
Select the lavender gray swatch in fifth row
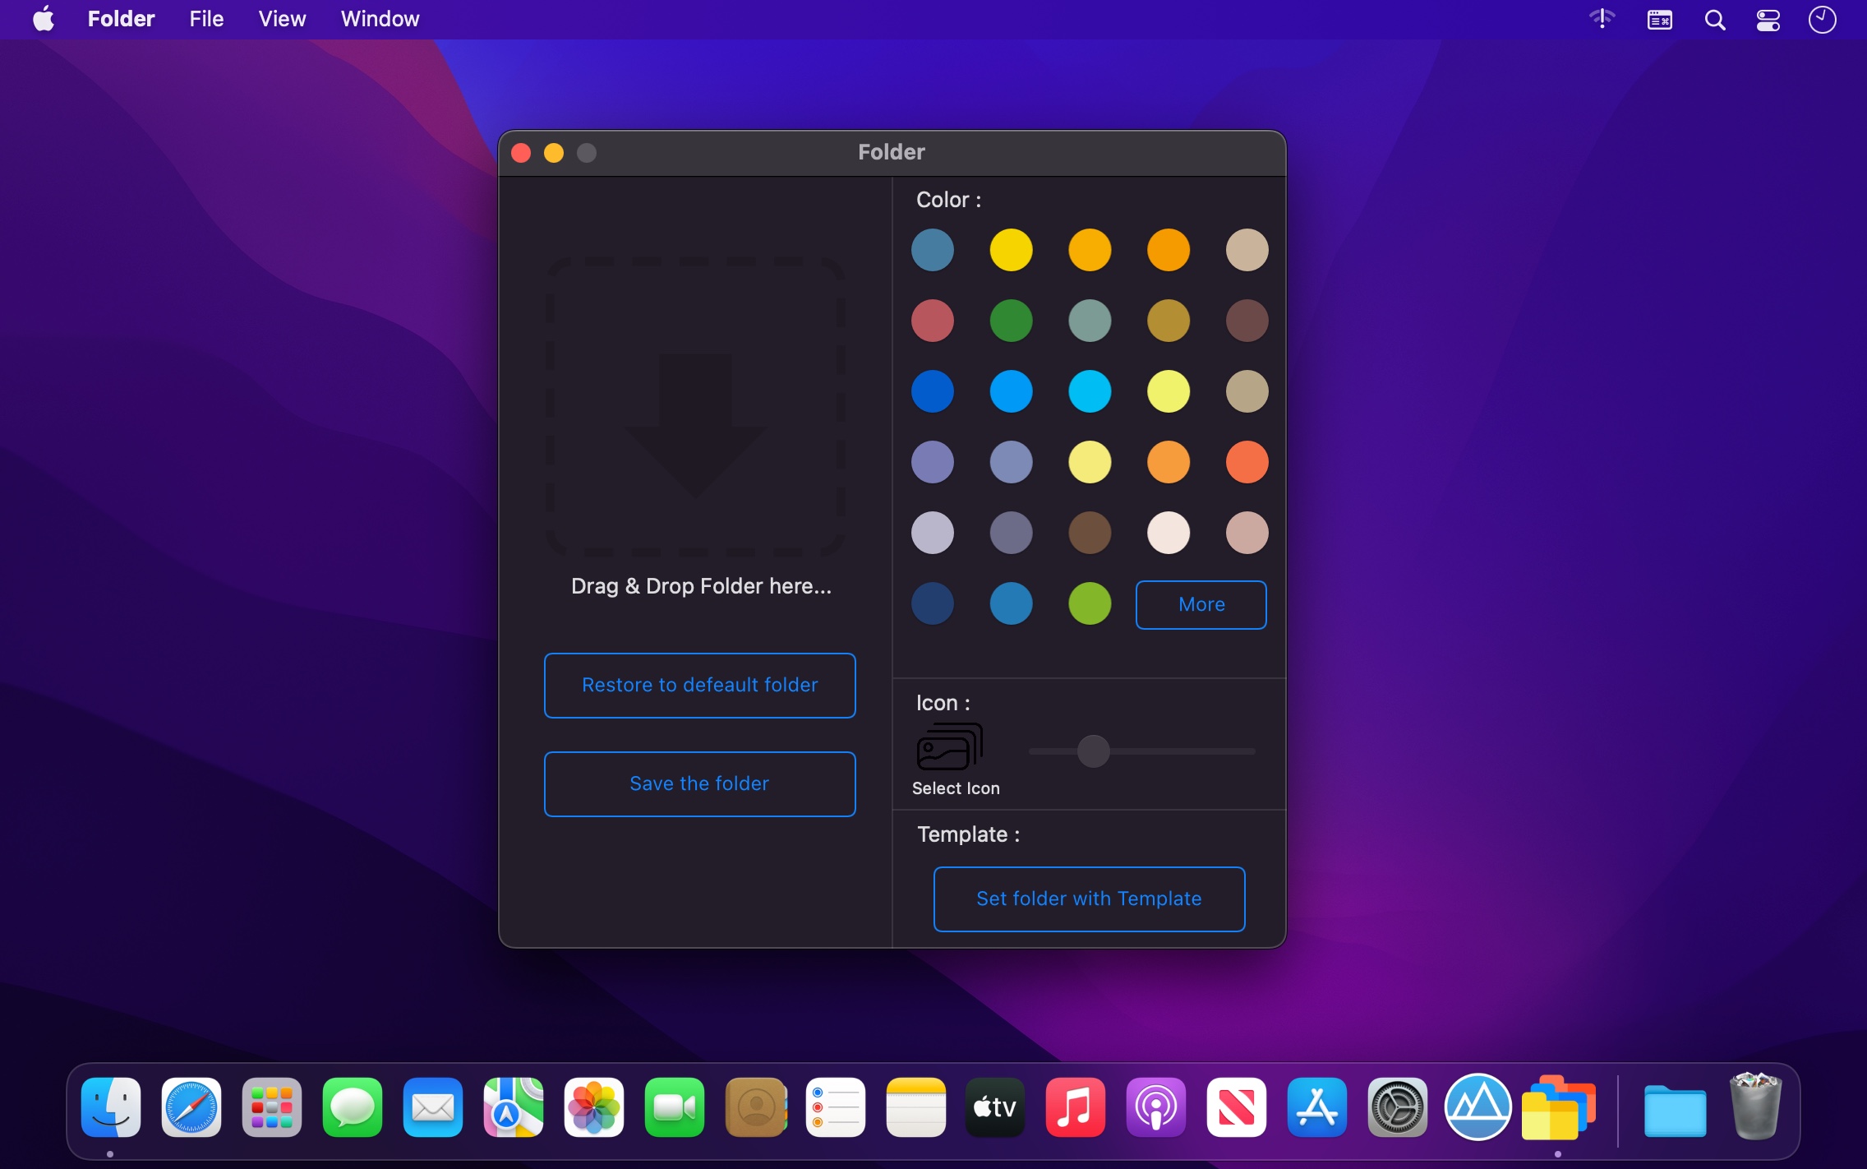pyautogui.click(x=933, y=533)
